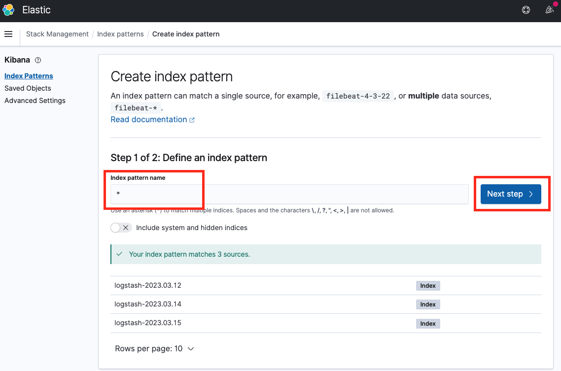Toggle Include system and hidden indices

coord(121,228)
